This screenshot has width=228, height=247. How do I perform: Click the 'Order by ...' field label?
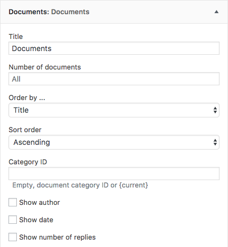pos(27,98)
